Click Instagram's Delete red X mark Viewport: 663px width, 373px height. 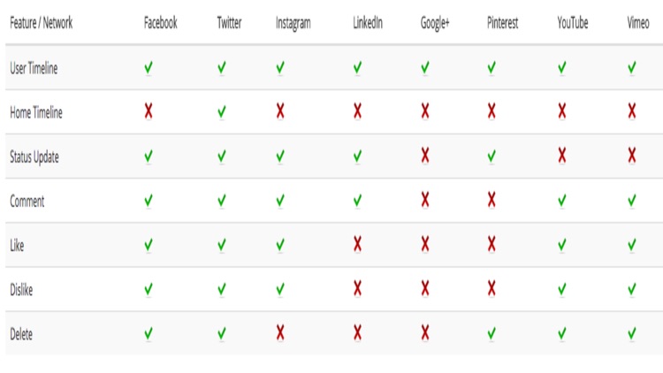pyautogui.click(x=280, y=333)
